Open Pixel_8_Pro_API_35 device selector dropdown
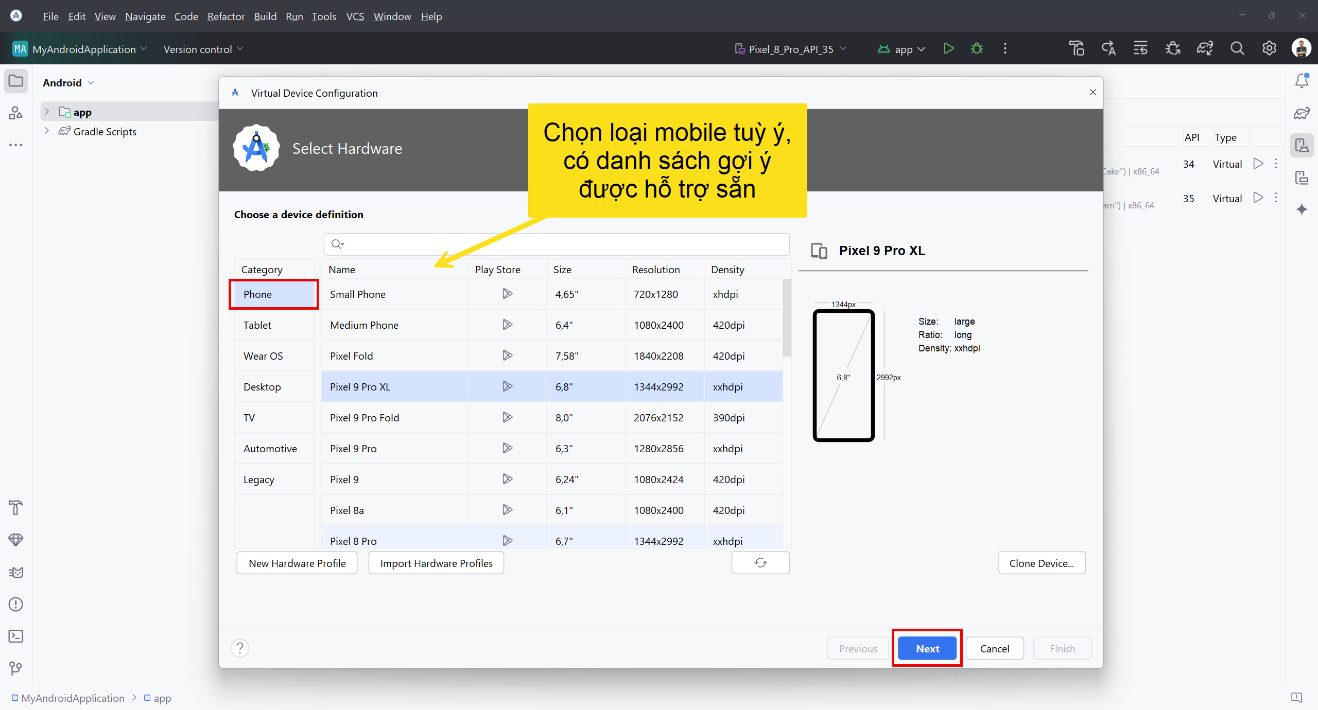 [790, 49]
